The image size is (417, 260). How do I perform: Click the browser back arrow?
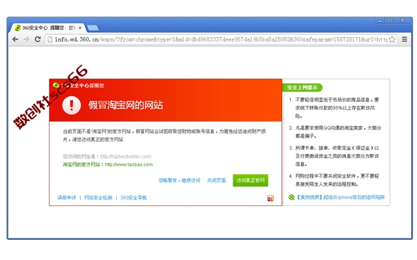[16, 39]
